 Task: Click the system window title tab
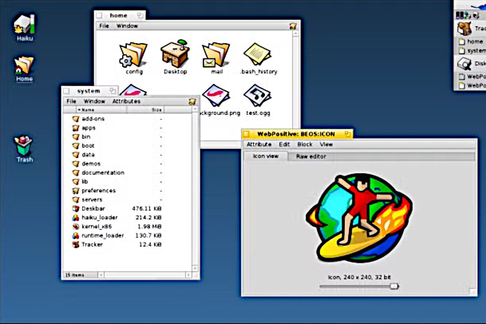(x=89, y=91)
